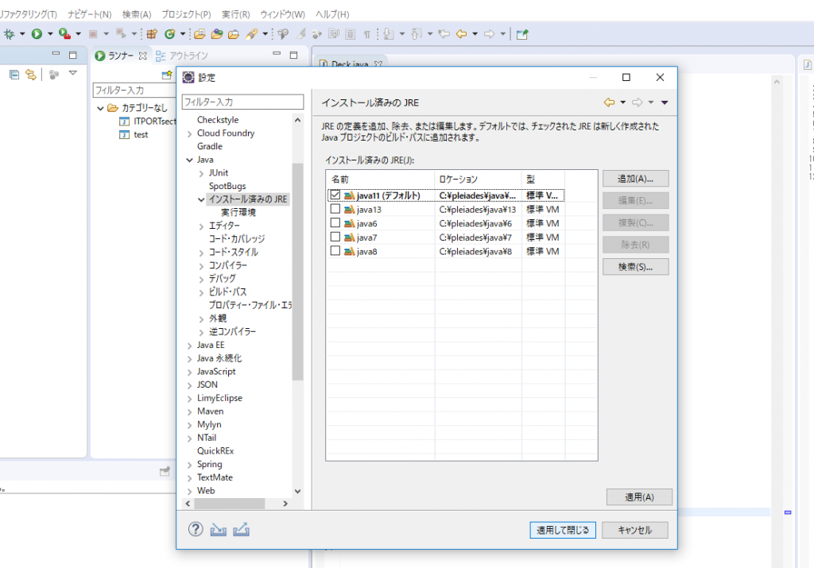Expand the Spring preferences node
Screen dimensions: 814x568
tap(189, 465)
